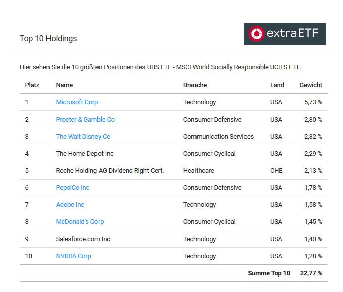Click the Communication Services sector cell
This screenshot has height=292, width=343.
[218, 137]
